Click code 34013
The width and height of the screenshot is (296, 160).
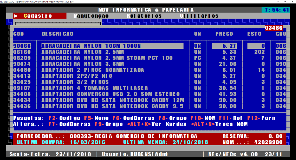tap(22, 76)
